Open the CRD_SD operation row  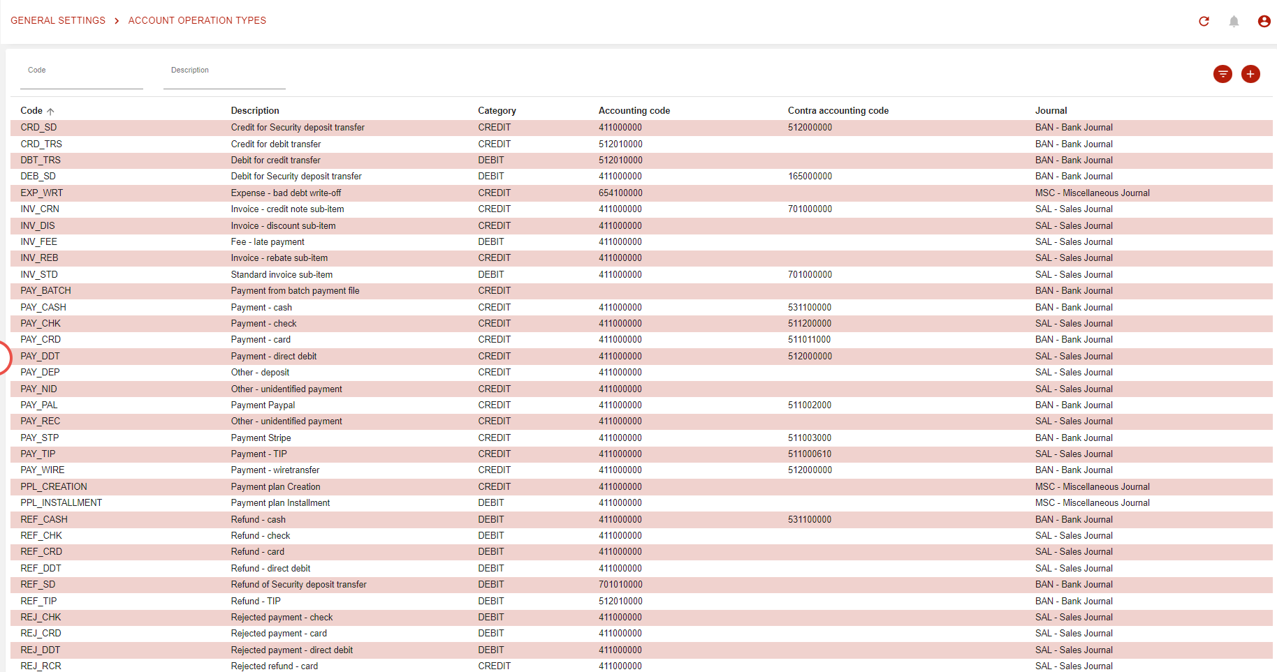point(39,128)
